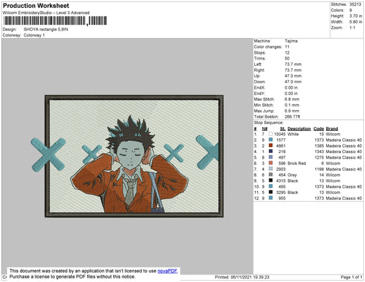Click the Stitches value '35213'

point(355,4)
